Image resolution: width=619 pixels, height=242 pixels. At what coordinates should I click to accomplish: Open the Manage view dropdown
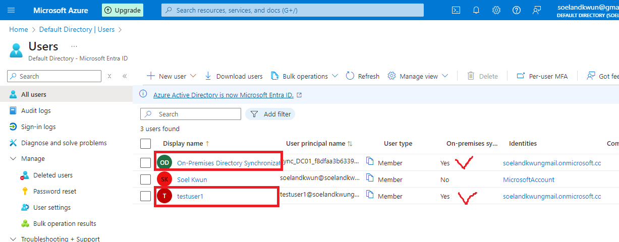(418, 76)
